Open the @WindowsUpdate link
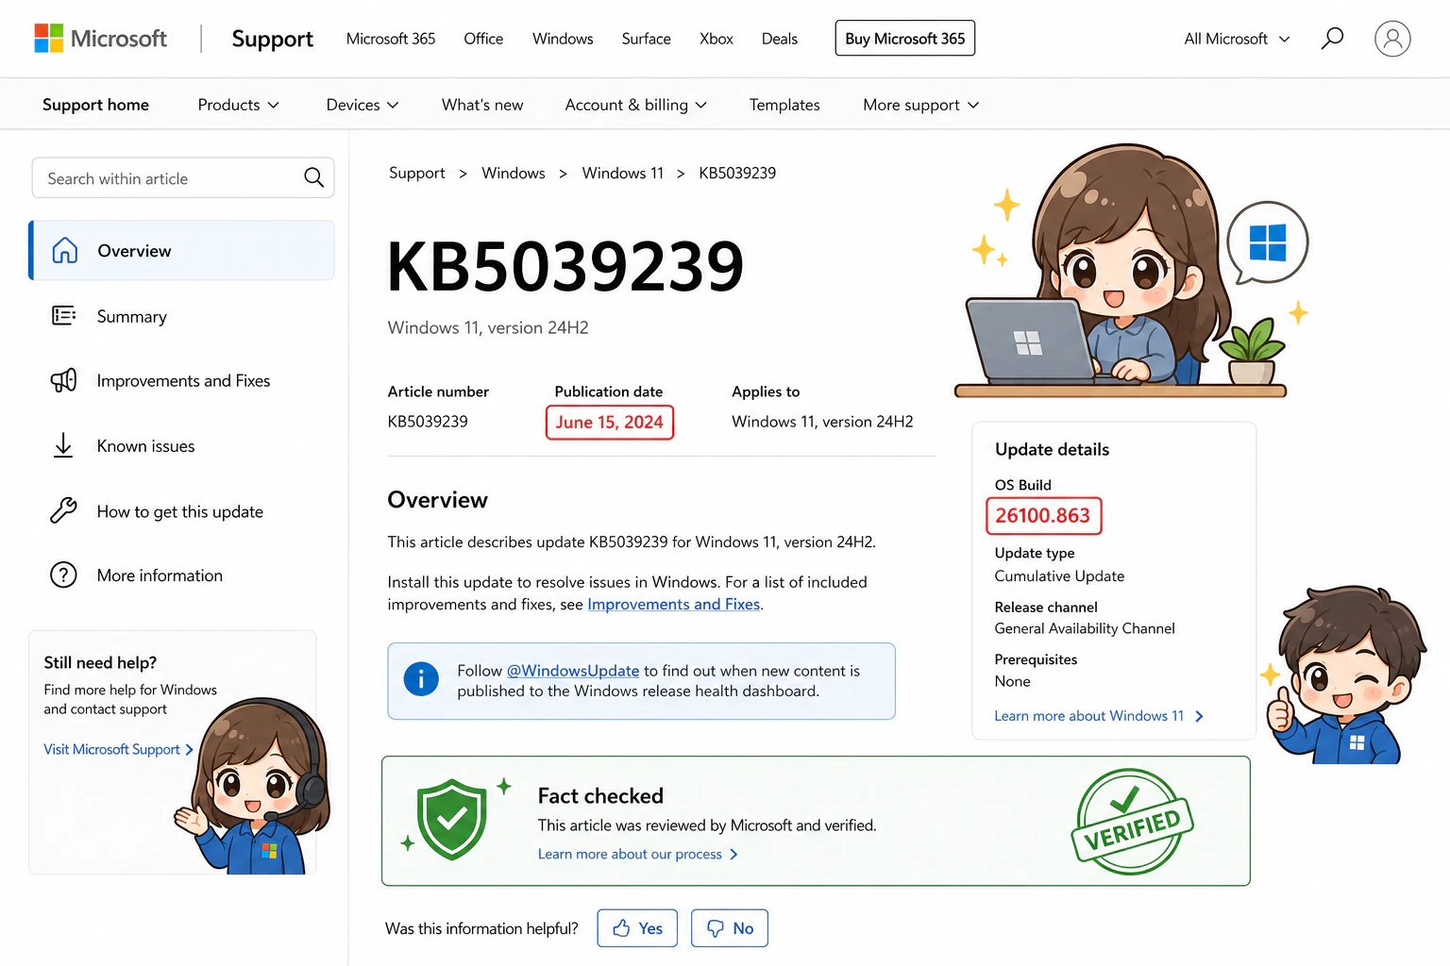Viewport: 1450px width, 966px height. (x=573, y=670)
